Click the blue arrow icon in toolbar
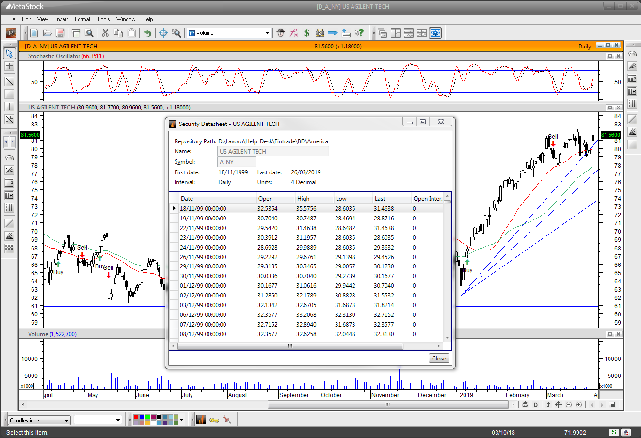The image size is (641, 438). (333, 33)
